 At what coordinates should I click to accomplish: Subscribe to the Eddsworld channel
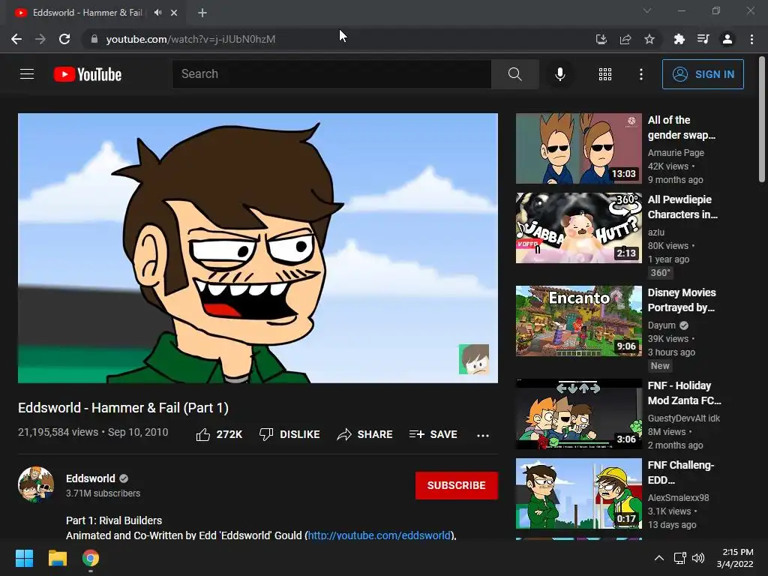point(457,485)
